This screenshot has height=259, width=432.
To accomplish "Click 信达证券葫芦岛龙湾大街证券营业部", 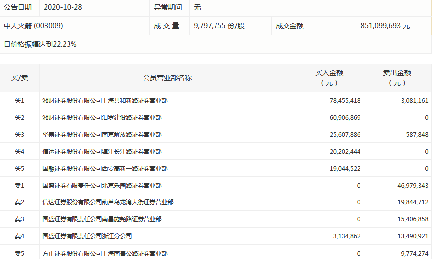I will 108,202.
